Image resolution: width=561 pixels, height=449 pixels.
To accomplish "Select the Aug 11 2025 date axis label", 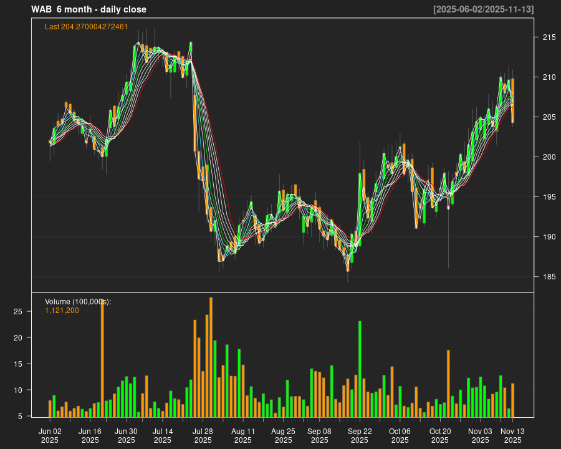I will pos(243,435).
